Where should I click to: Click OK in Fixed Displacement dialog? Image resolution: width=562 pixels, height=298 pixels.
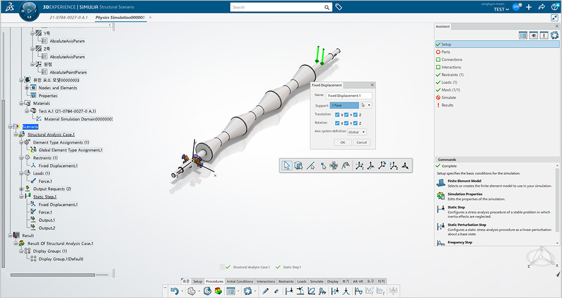pos(342,142)
